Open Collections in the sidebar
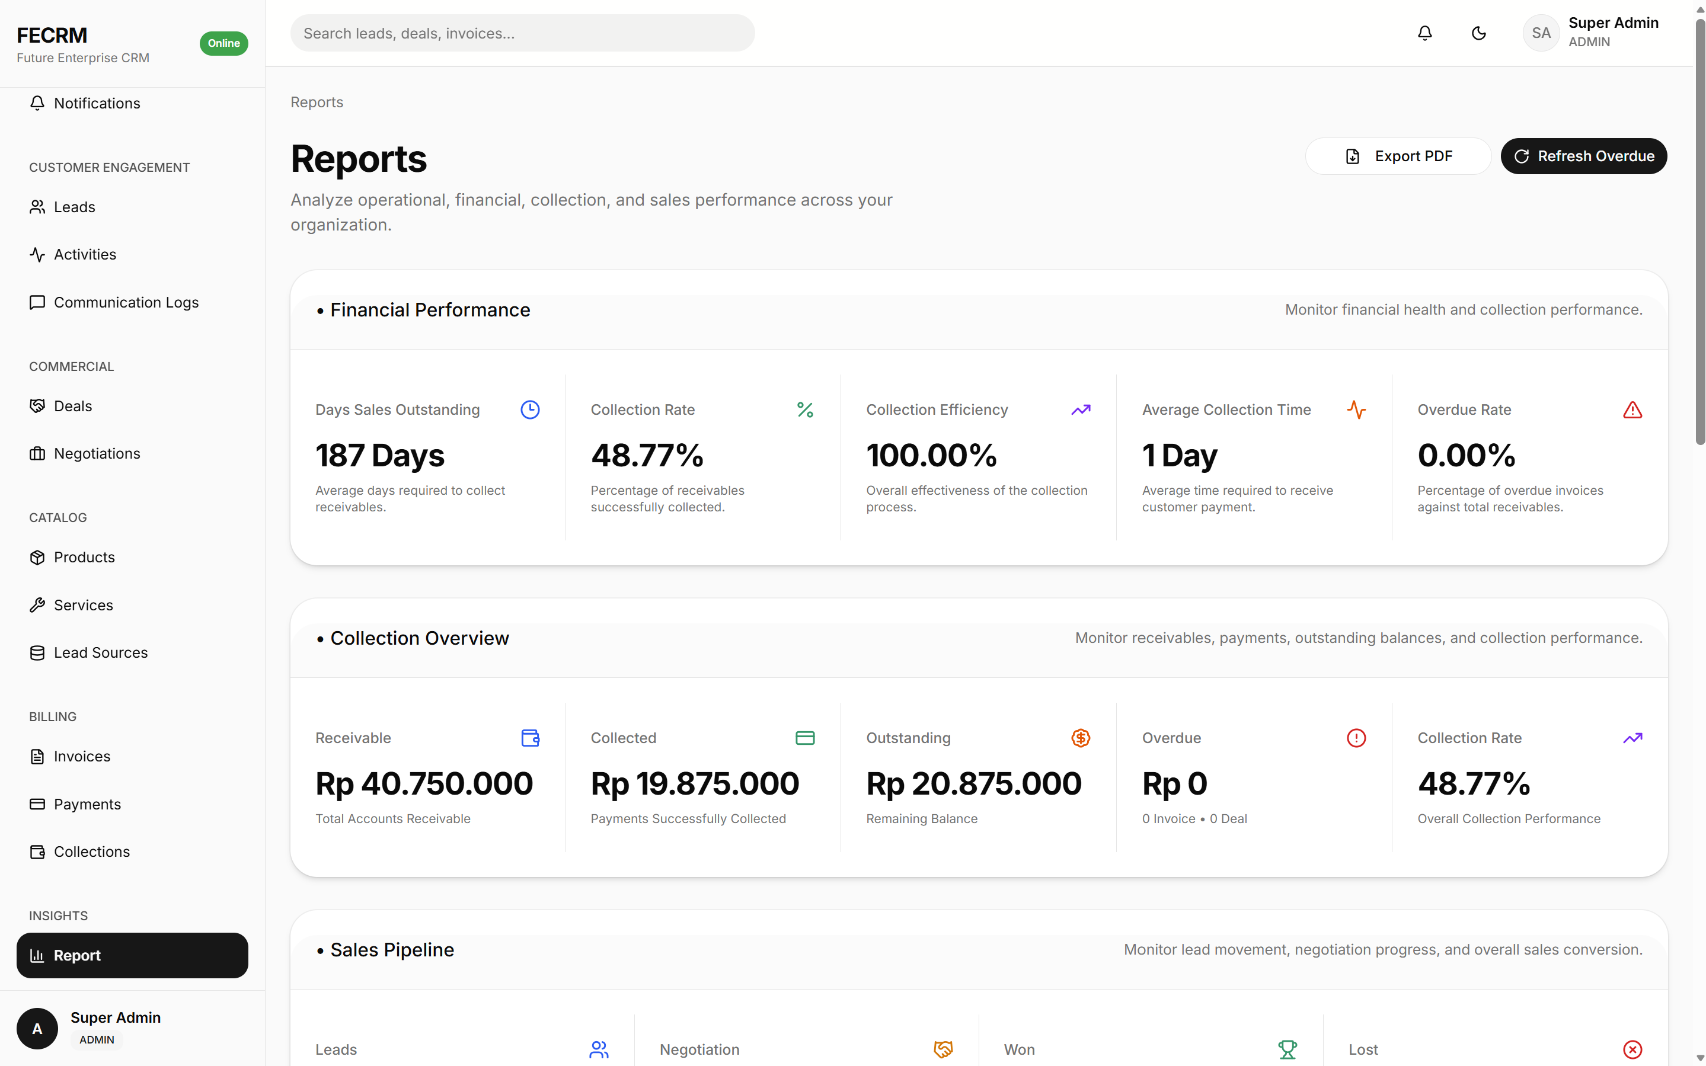Viewport: 1706px width, 1066px height. tap(132, 851)
